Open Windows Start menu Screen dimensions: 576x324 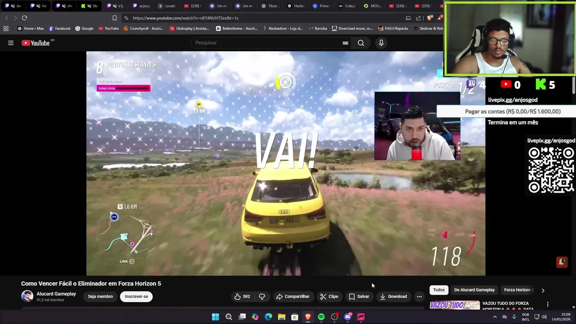(x=216, y=317)
